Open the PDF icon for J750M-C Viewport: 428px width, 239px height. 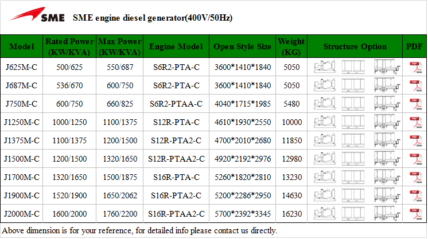tap(416, 104)
